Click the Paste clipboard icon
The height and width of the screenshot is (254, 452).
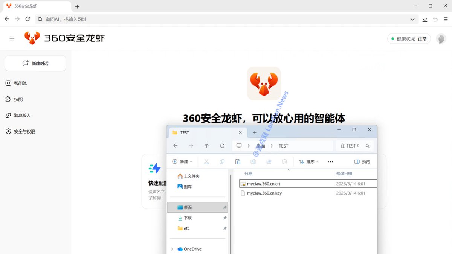[238, 161]
